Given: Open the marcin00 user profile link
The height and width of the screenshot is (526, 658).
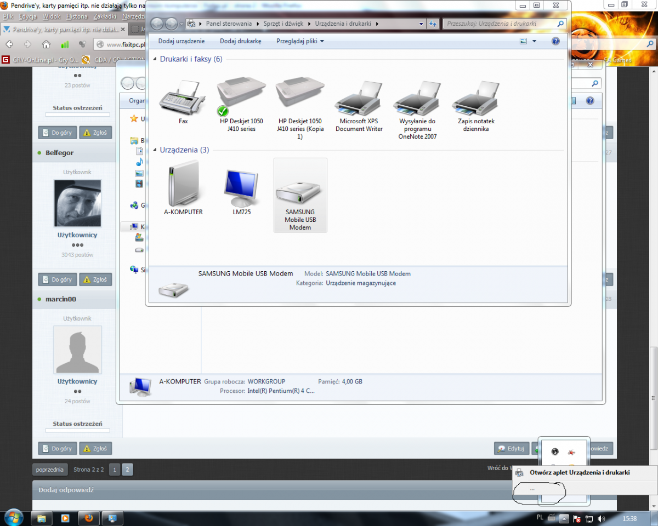Looking at the screenshot, I should click(61, 299).
